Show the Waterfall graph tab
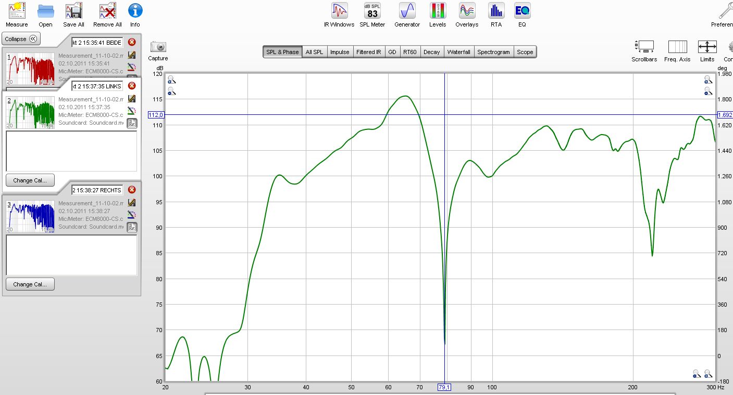This screenshot has height=395, width=733. coord(458,52)
